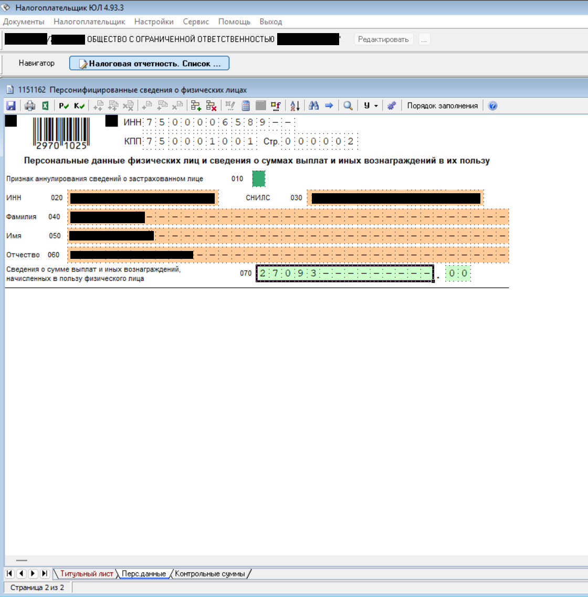Viewport: 588px width, 597px height.
Task: Click the gray square toolbar icon
Action: pyautogui.click(x=261, y=106)
